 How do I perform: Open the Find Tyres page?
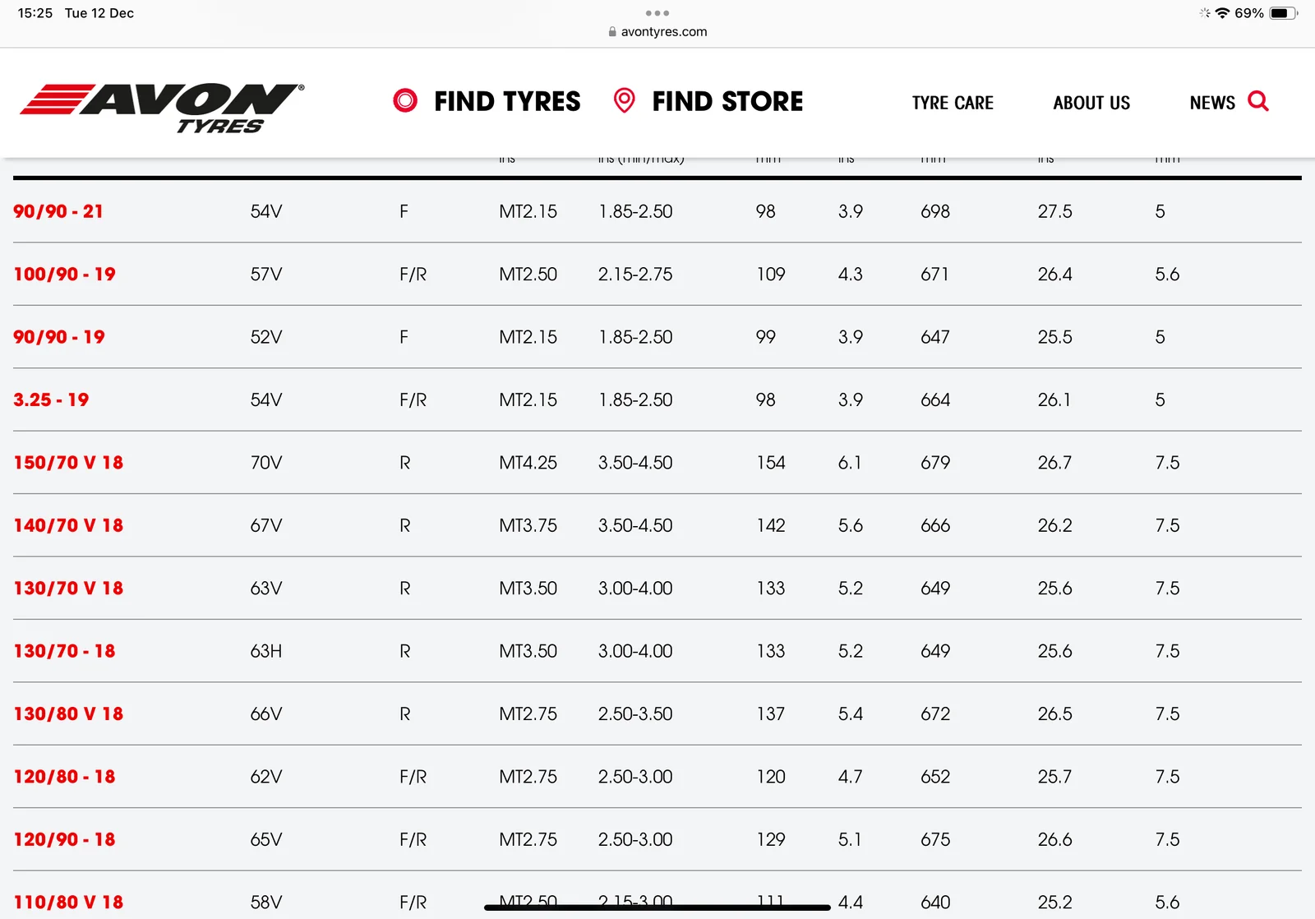pos(507,101)
